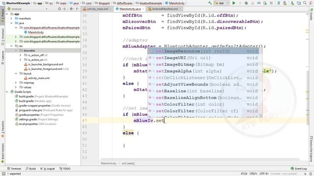Switch to the activity_main.xml editor tab
Screen dimensions: 314x176
97,9
